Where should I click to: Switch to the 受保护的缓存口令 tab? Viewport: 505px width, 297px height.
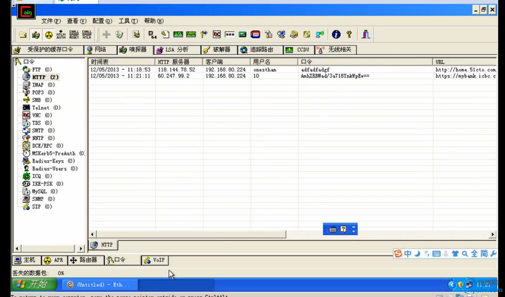(48, 50)
